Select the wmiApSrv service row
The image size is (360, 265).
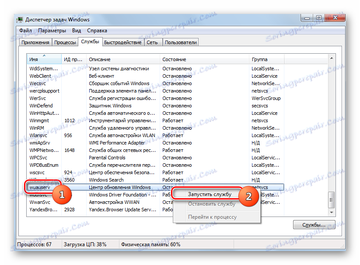pos(155,143)
